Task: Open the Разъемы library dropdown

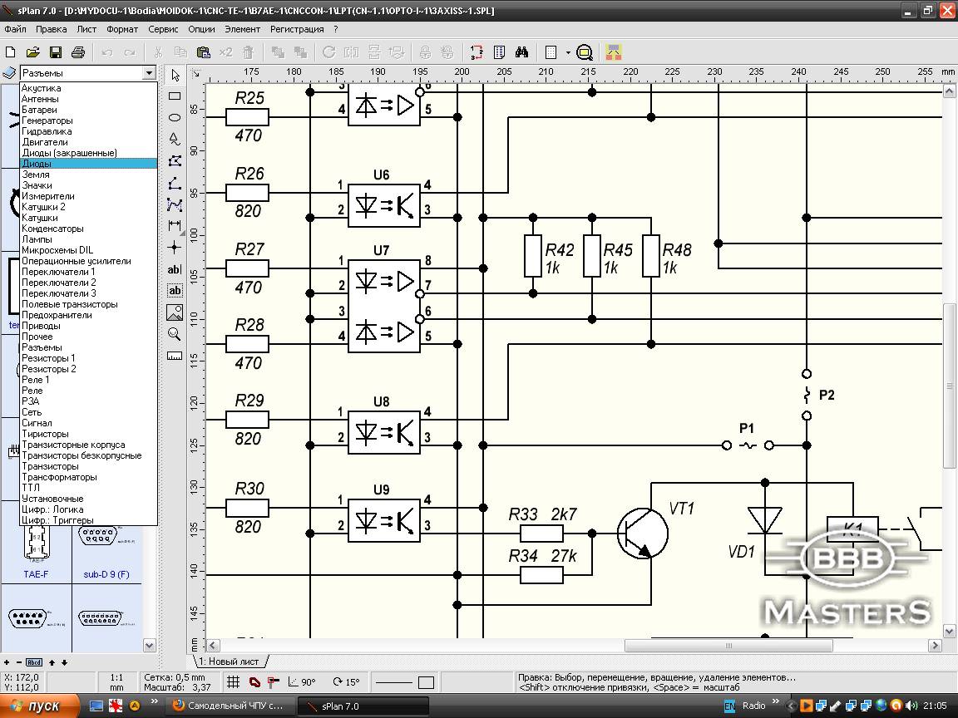Action: click(x=149, y=73)
